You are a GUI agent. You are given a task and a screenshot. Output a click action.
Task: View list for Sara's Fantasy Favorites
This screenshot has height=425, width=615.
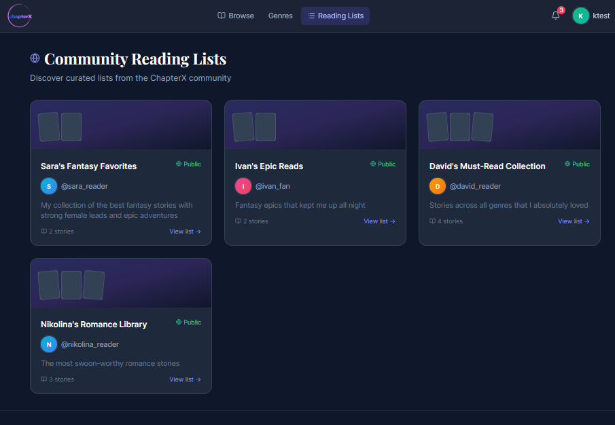(185, 232)
